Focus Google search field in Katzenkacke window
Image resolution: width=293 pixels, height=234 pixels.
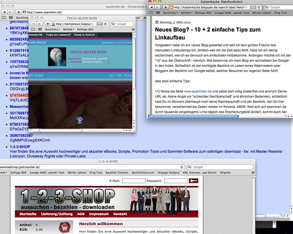coord(279,7)
